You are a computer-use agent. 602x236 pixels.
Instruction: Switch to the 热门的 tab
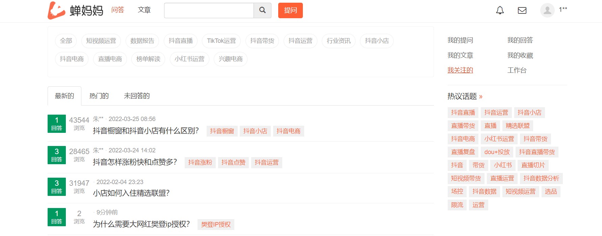pos(99,96)
